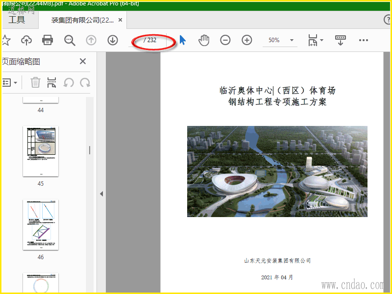Click the star bookmark icon
Screen dimensions: 392x294
tap(6, 40)
